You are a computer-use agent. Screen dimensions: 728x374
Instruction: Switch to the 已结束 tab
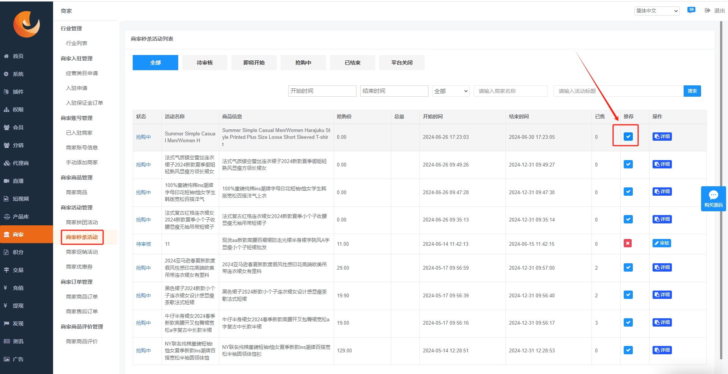(353, 63)
